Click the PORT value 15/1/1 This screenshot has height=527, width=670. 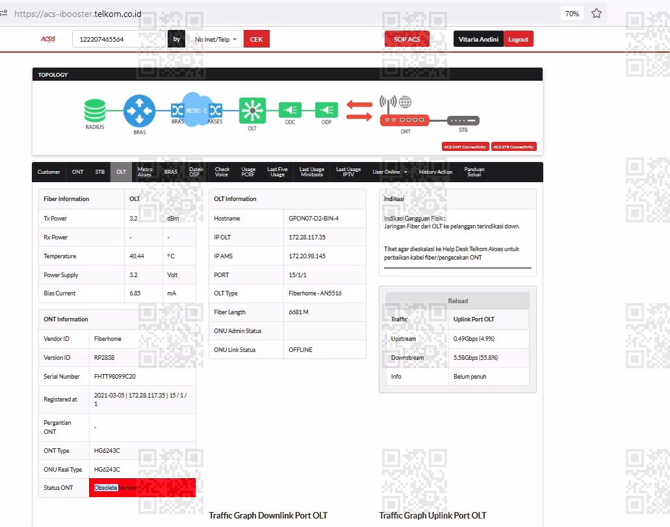pyautogui.click(x=298, y=275)
